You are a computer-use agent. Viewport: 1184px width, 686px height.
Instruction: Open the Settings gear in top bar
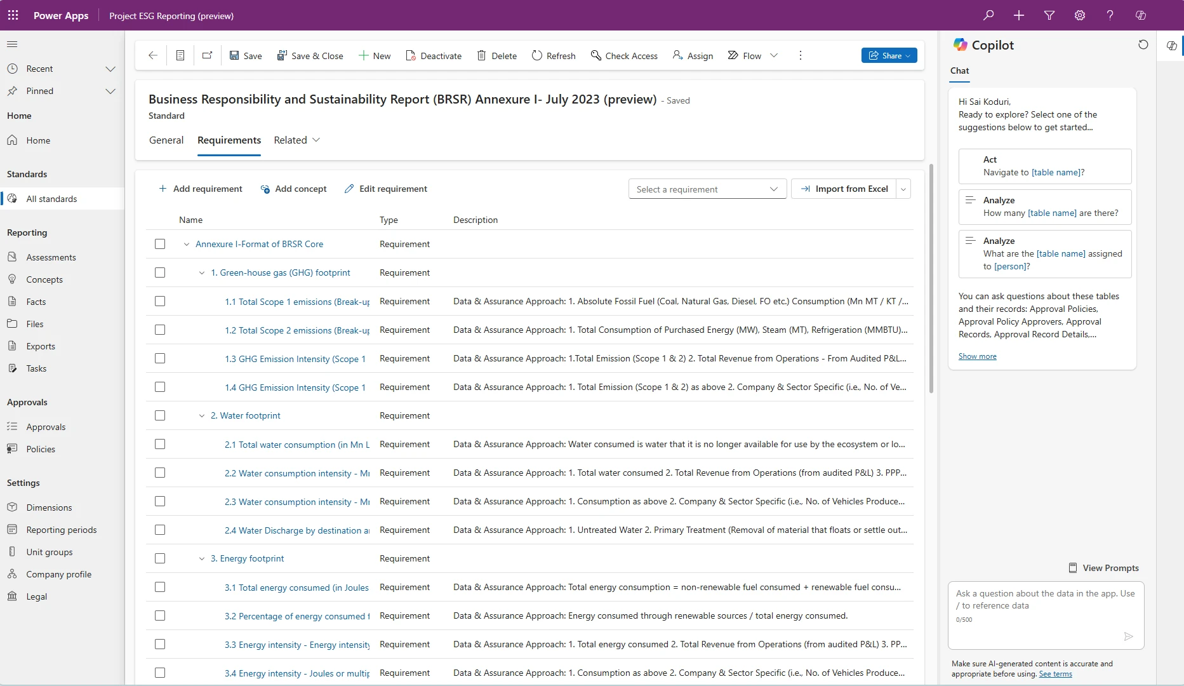(x=1079, y=15)
